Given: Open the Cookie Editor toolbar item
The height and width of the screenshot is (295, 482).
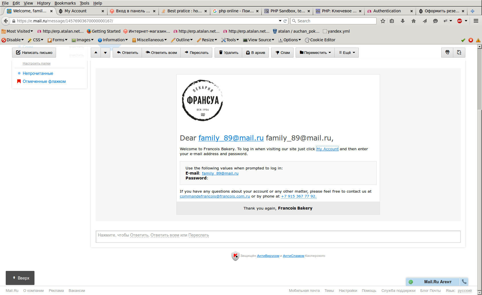Looking at the screenshot, I should click(320, 40).
